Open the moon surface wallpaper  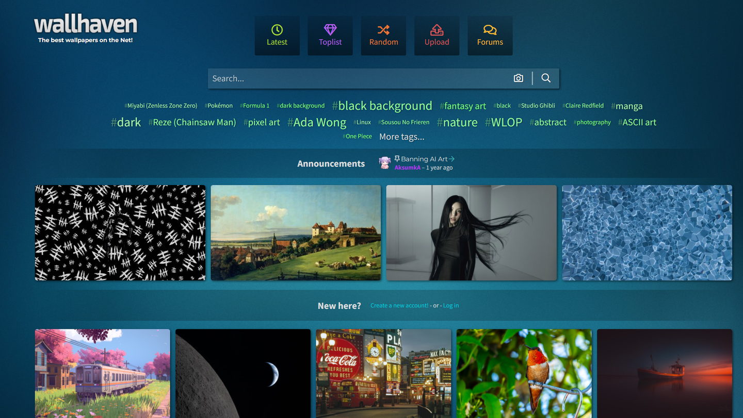[x=243, y=374]
